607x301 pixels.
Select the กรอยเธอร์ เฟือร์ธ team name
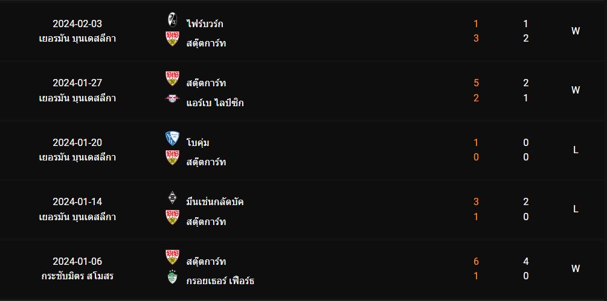[x=220, y=281]
